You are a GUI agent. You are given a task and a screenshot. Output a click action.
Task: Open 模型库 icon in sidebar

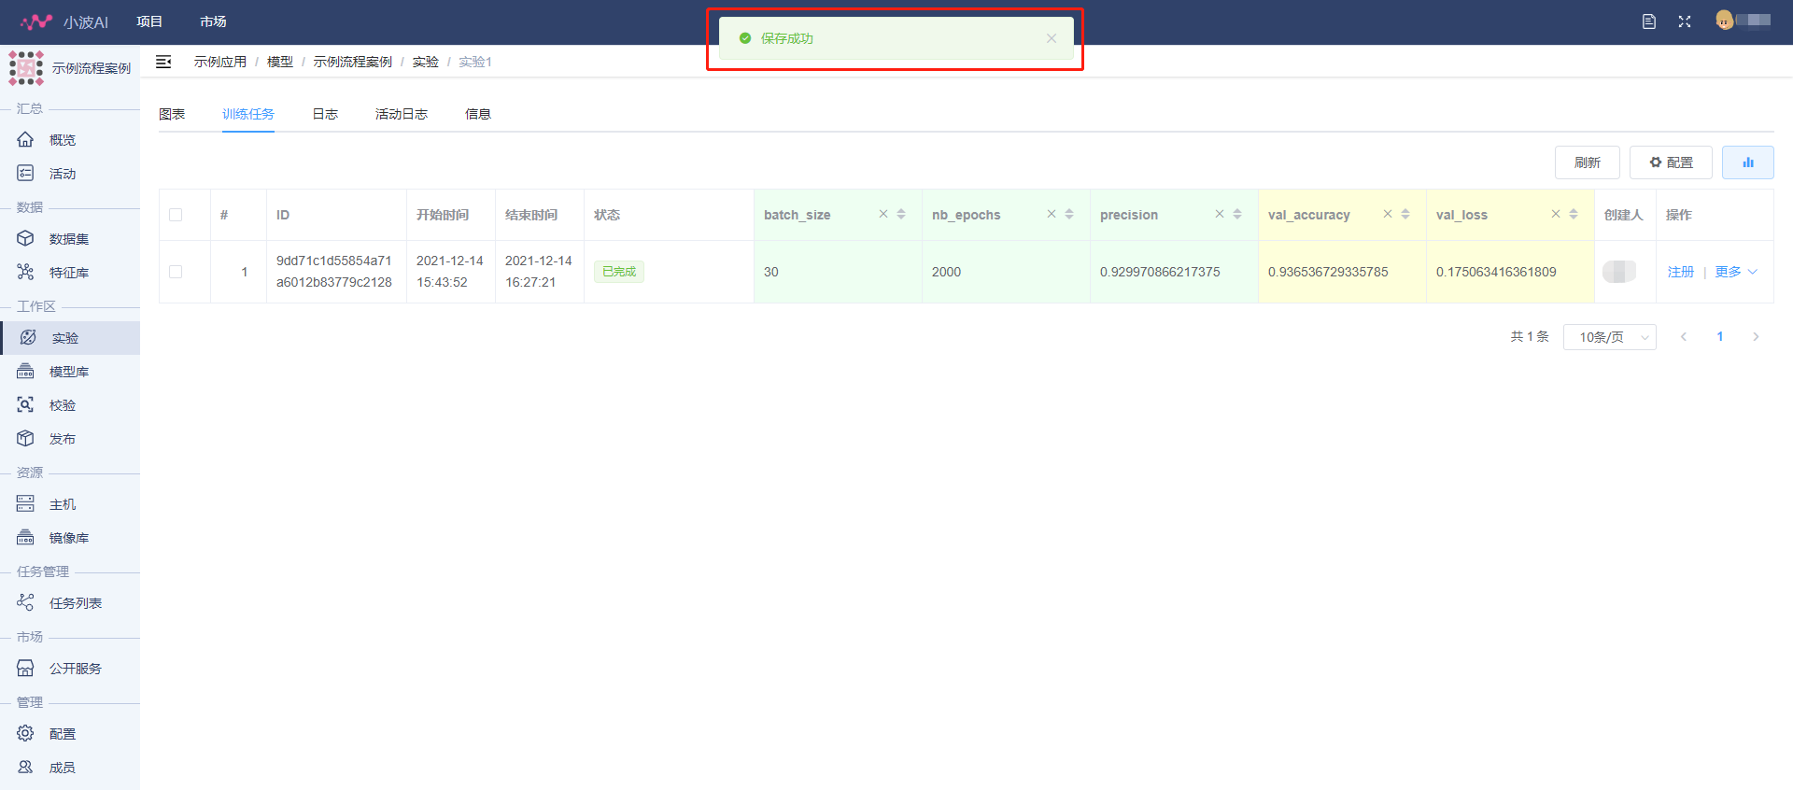coord(25,372)
